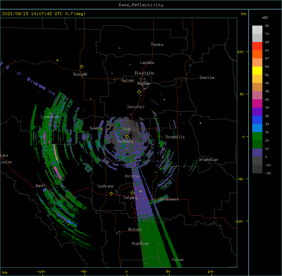Click the km unit label at bottom left
The image size is (282, 276).
pos(5,272)
